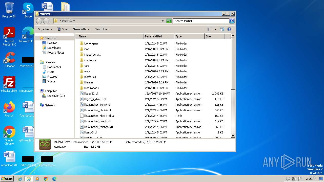
Task: Open foundation document on desktop
Action: (27, 109)
